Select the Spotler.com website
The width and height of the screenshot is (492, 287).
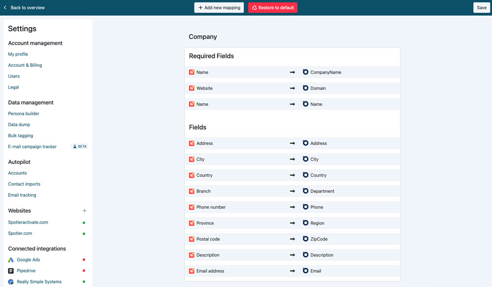point(20,233)
